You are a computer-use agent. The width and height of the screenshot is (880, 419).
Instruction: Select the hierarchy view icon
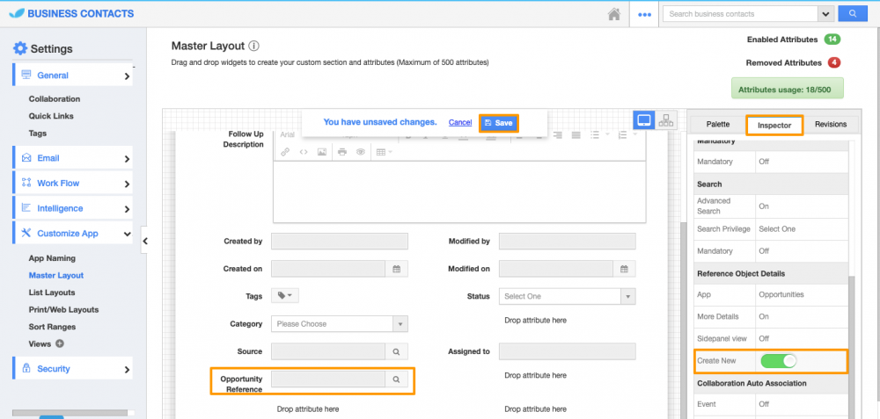coord(666,120)
